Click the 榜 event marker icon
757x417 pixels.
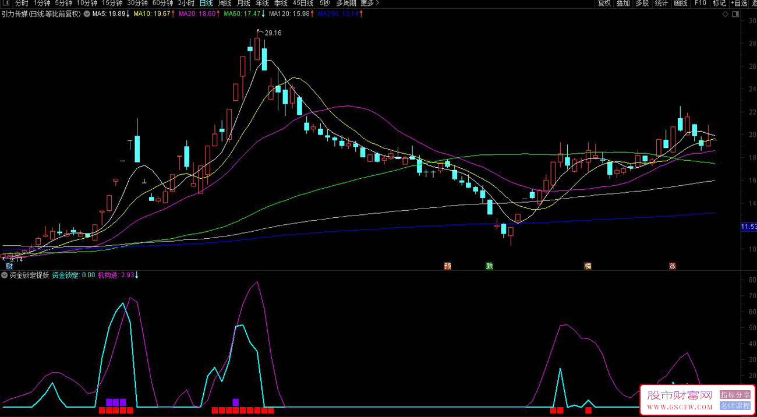pyautogui.click(x=588, y=266)
